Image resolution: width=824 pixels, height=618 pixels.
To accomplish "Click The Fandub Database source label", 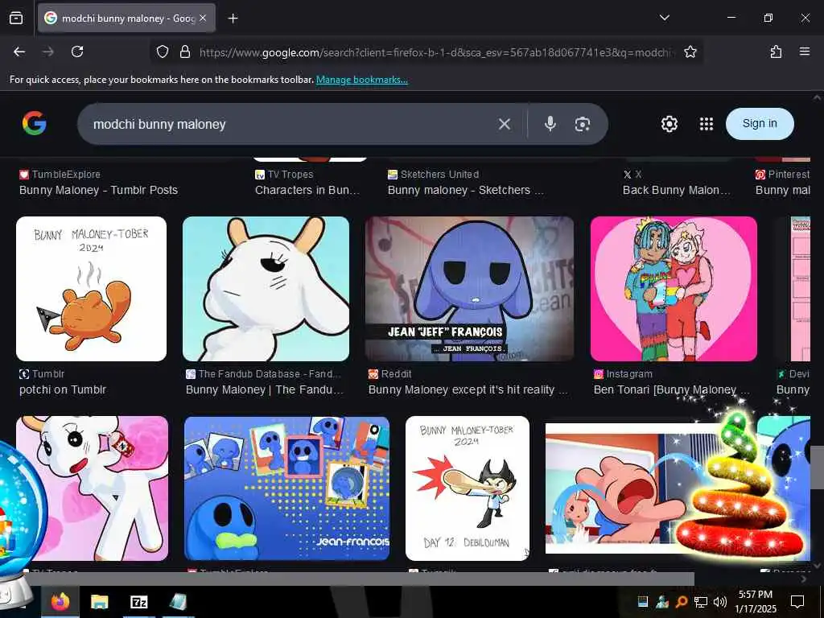I will (x=269, y=374).
